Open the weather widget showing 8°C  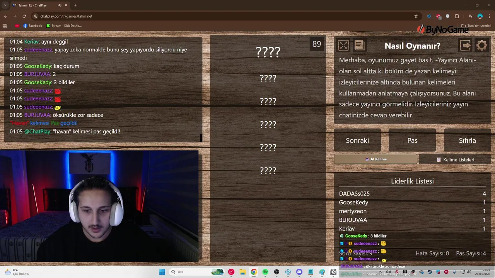click(16, 272)
